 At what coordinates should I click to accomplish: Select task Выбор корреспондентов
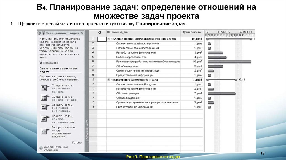[131, 57]
